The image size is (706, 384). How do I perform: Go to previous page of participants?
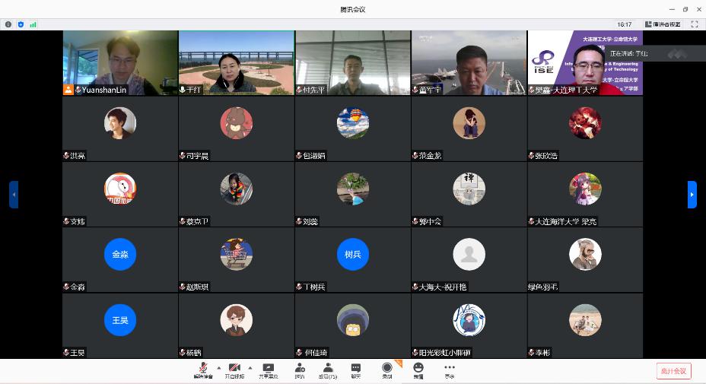[14, 195]
